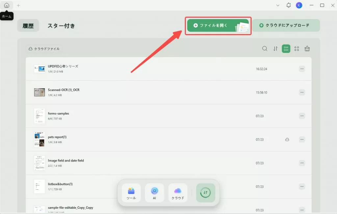This screenshot has height=214, width=337.
Task: Click the sort order icon
Action: tap(275, 49)
